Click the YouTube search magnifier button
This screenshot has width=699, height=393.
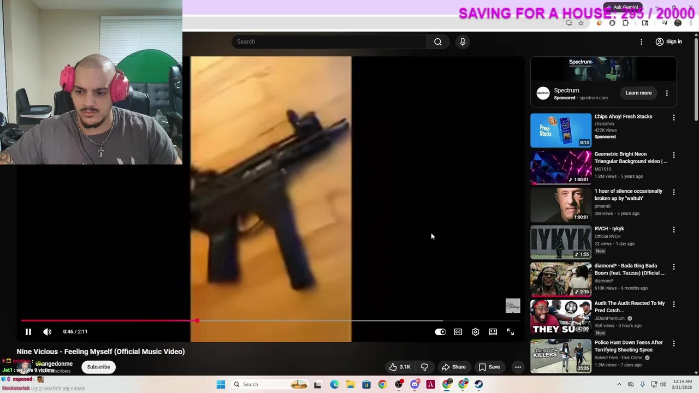(438, 41)
